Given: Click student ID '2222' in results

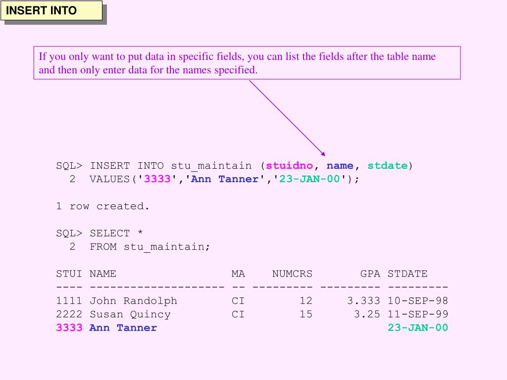Looking at the screenshot, I should 69,314.
